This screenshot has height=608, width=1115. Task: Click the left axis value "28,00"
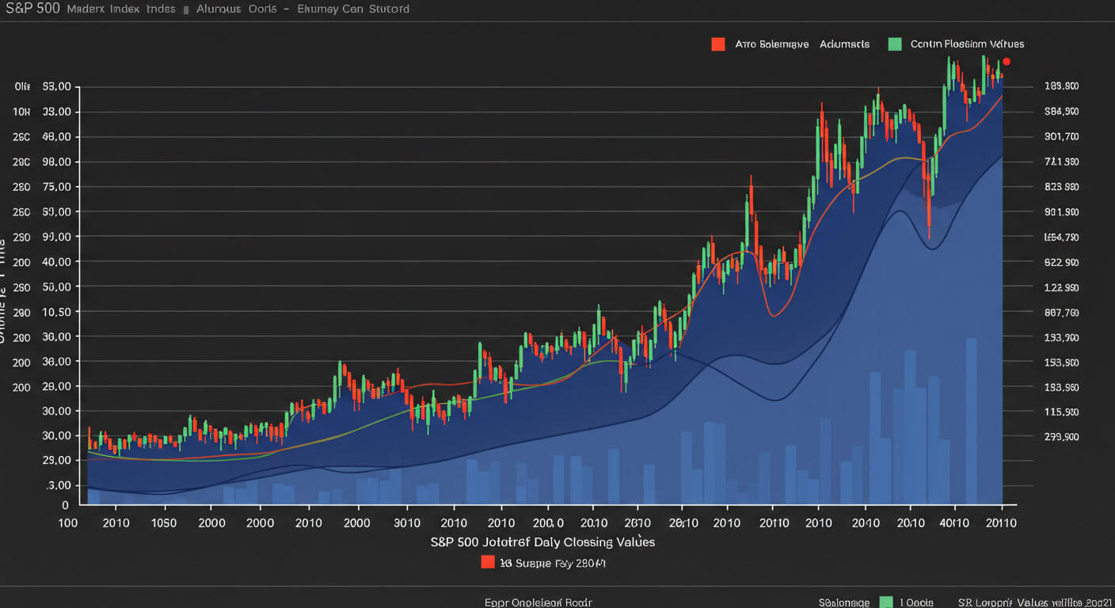click(x=55, y=387)
